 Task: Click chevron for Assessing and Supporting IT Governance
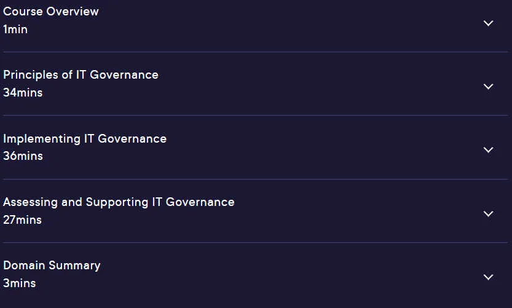488,213
